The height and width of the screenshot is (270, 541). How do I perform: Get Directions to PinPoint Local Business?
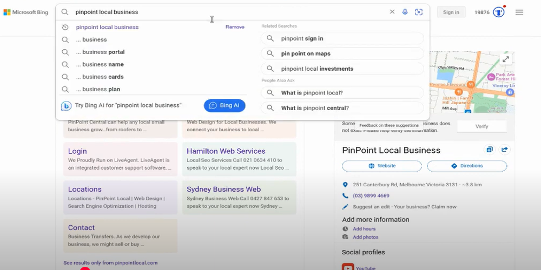click(467, 166)
